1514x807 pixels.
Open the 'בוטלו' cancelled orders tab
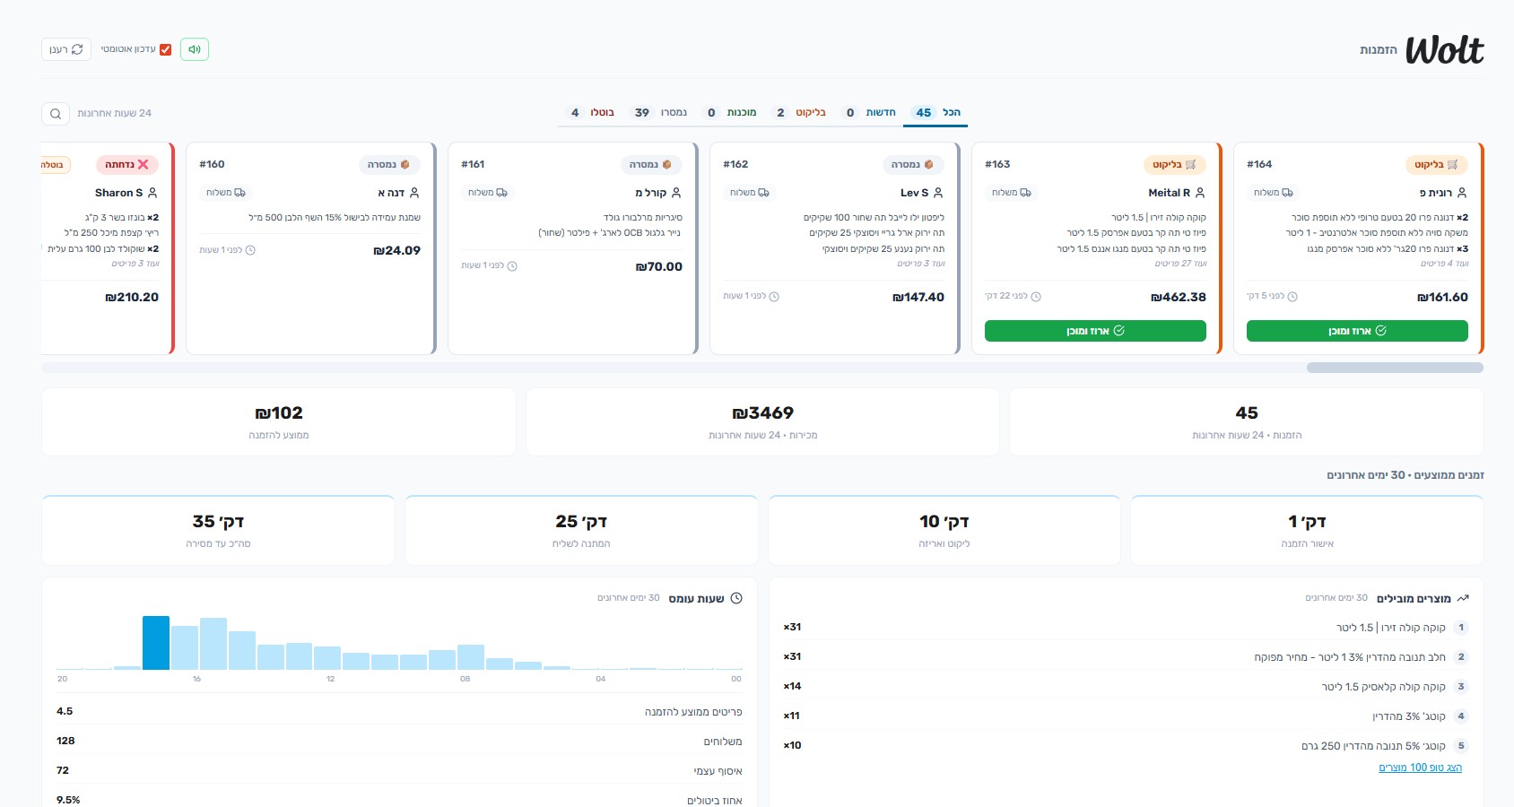point(592,112)
